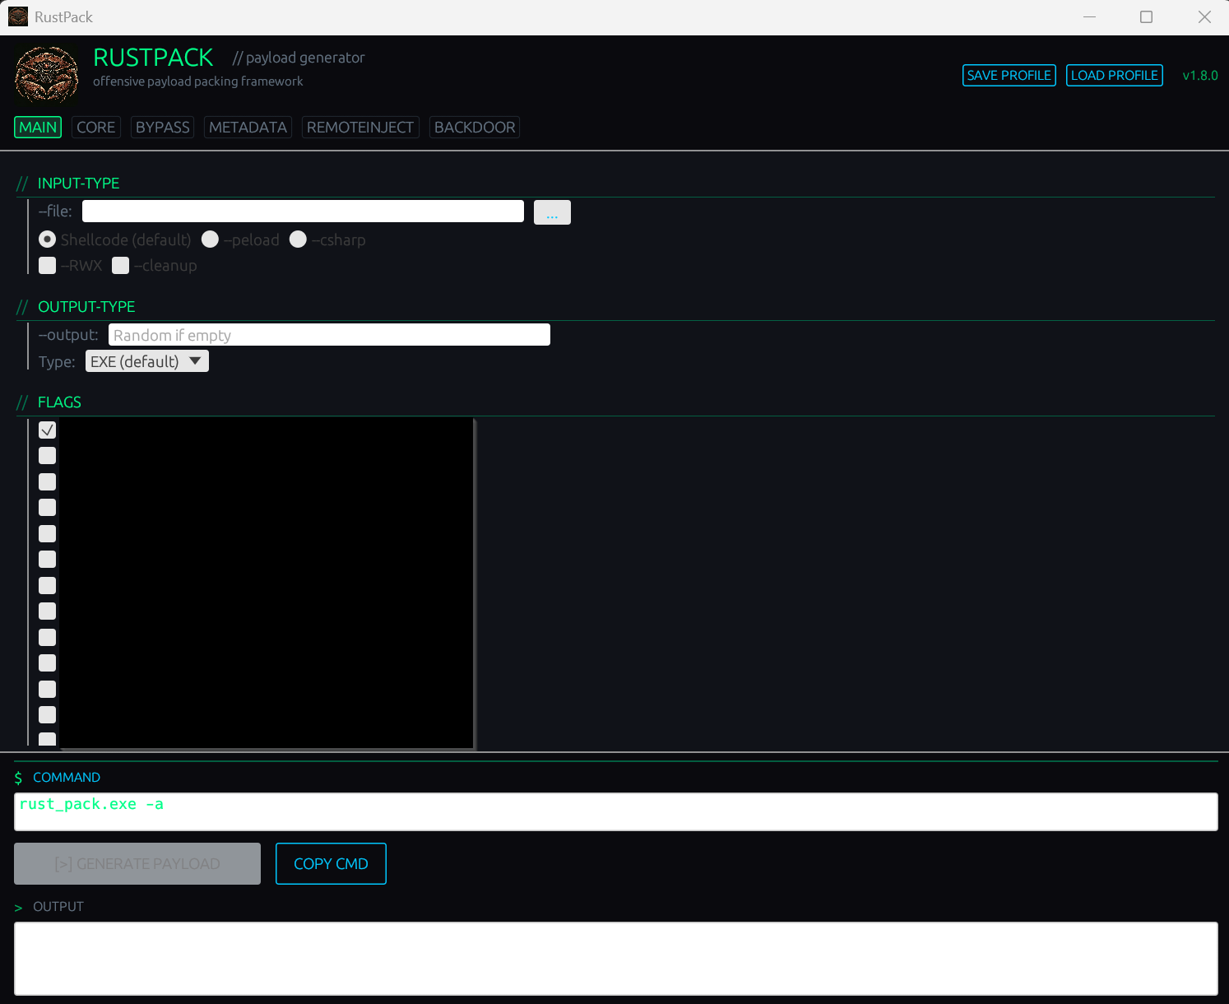1229x1004 pixels.
Task: Browse for a file with the ... button
Action: point(552,212)
